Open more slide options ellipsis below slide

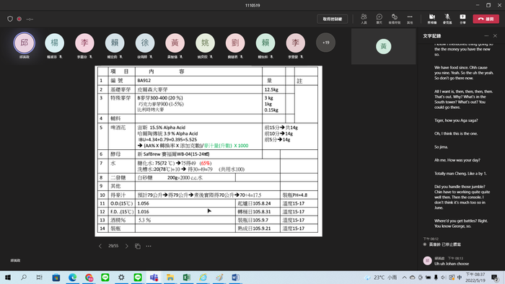[149, 246]
